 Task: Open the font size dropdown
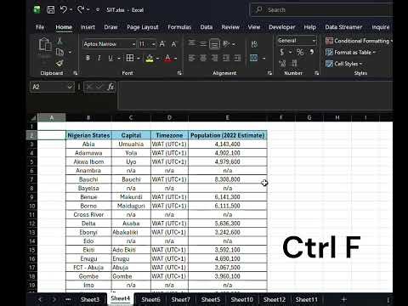point(153,44)
